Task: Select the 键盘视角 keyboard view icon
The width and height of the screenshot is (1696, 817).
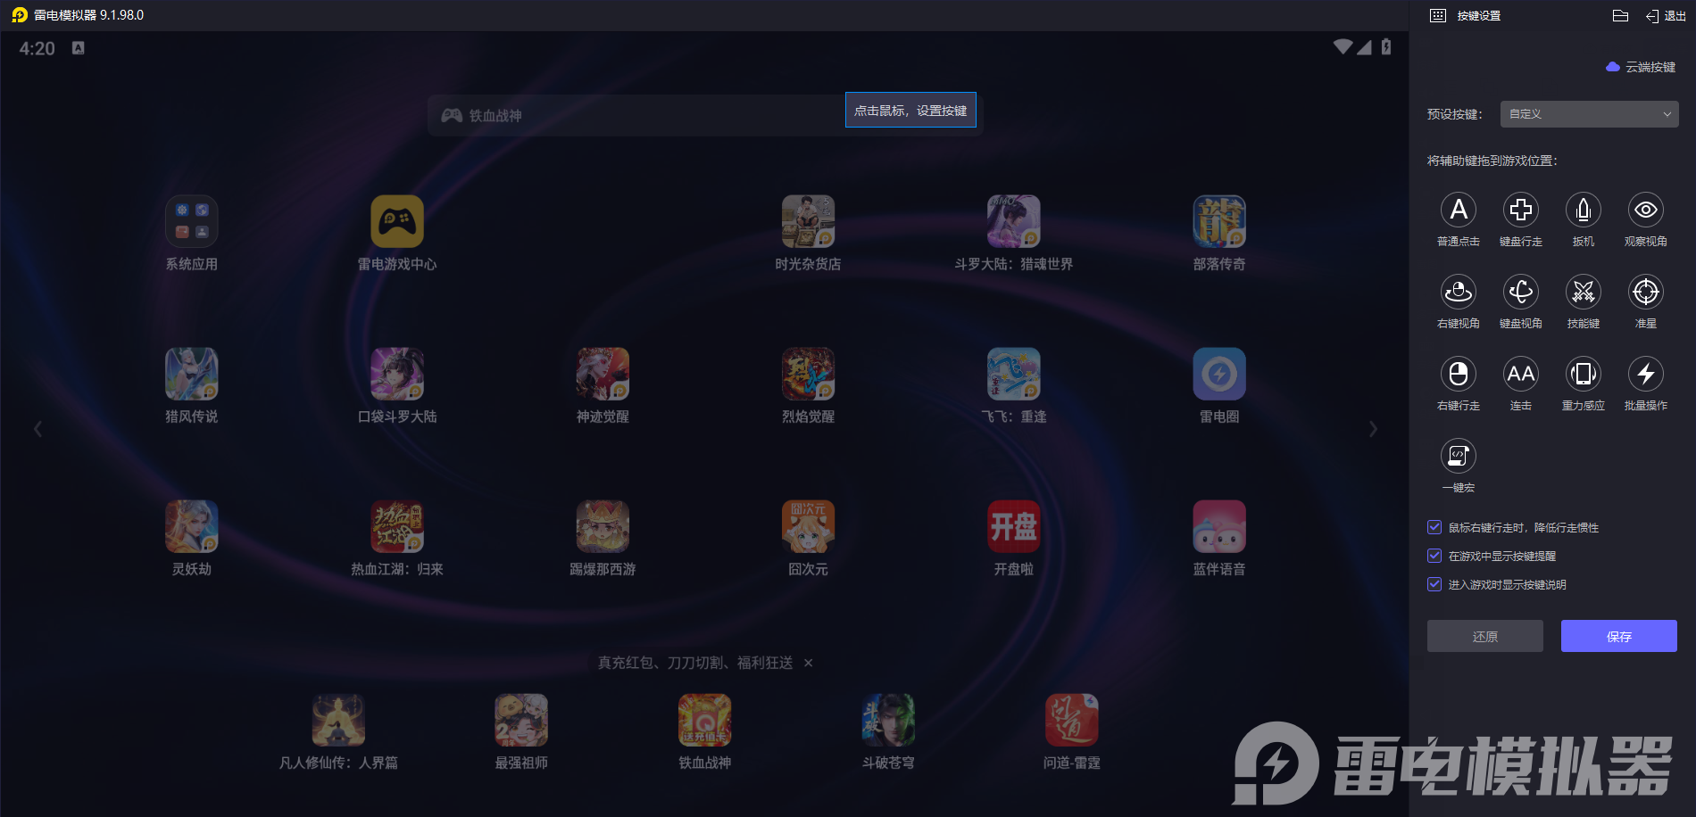Action: click(x=1521, y=292)
